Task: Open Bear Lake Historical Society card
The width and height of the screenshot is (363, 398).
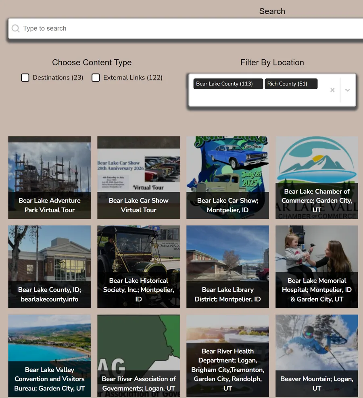Action: pyautogui.click(x=138, y=267)
